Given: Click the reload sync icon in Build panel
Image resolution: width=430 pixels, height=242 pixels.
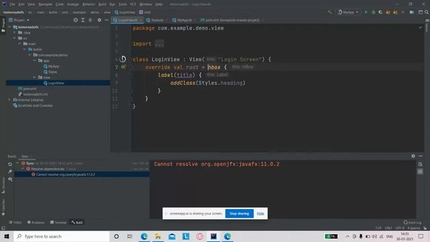Looking at the screenshot, I should [x=10, y=164].
